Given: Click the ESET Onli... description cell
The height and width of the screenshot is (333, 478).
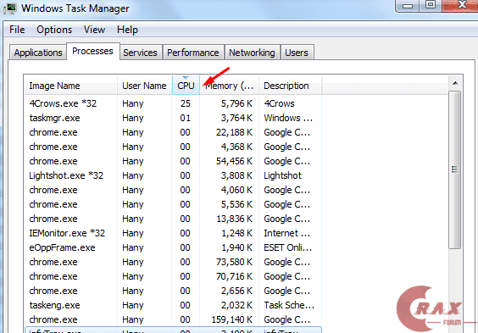Looking at the screenshot, I should (x=288, y=247).
